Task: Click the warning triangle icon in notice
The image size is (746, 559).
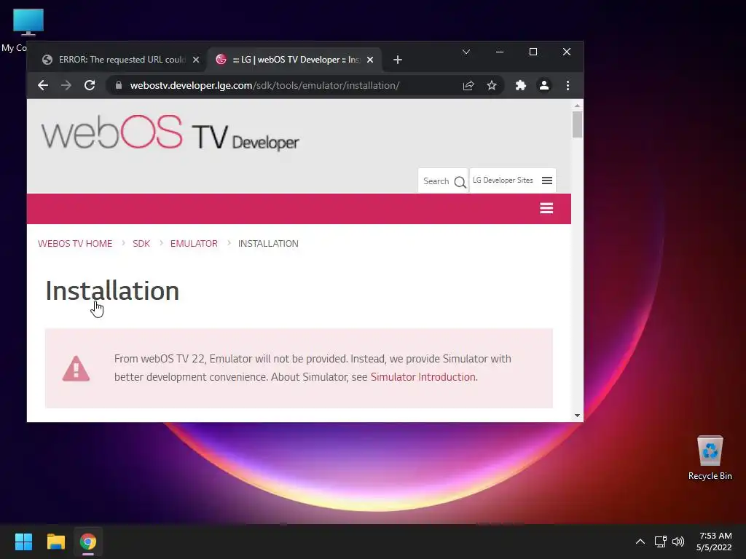Action: click(76, 368)
